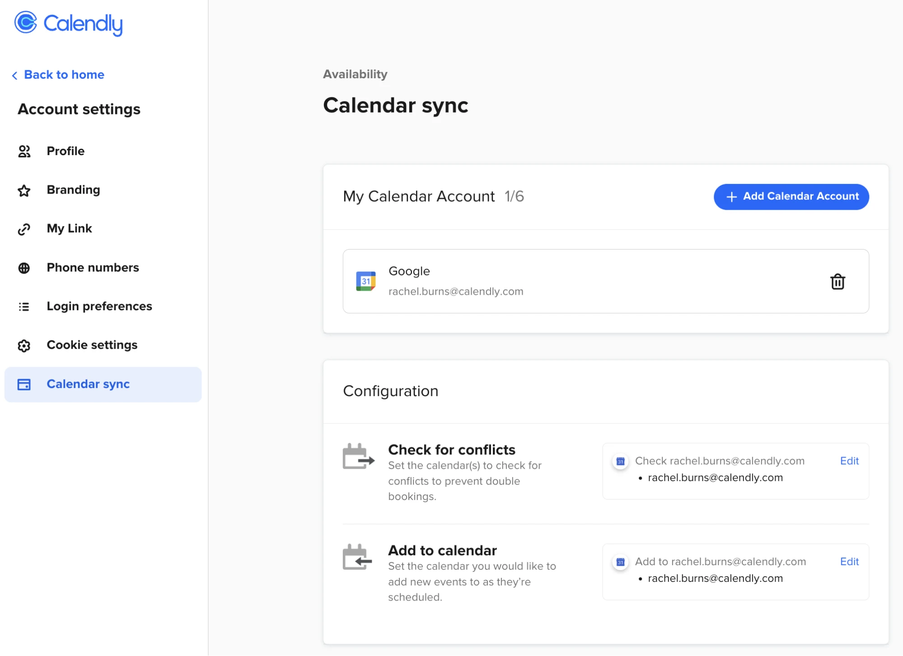Click Add Calendar Account button
Screen dimensions: 903x656
click(791, 197)
